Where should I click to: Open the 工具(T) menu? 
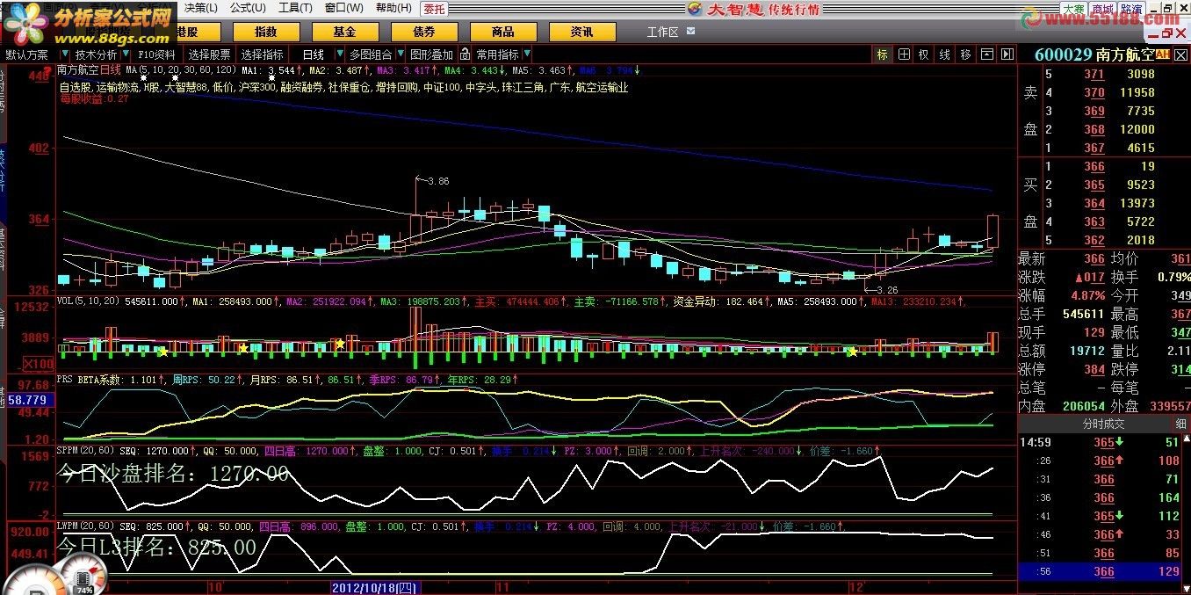295,8
